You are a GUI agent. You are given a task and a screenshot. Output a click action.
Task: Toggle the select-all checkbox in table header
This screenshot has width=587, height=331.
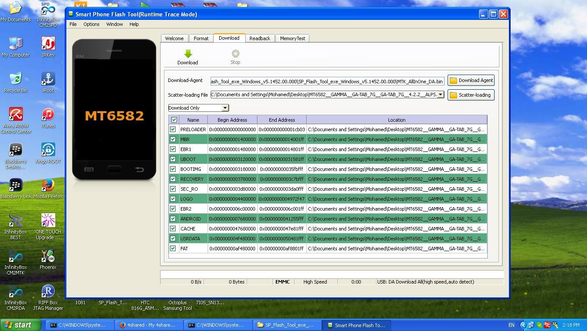pos(174,120)
